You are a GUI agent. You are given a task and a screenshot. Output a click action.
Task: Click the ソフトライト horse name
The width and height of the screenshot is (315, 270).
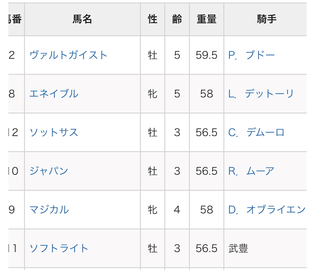[x=59, y=248]
